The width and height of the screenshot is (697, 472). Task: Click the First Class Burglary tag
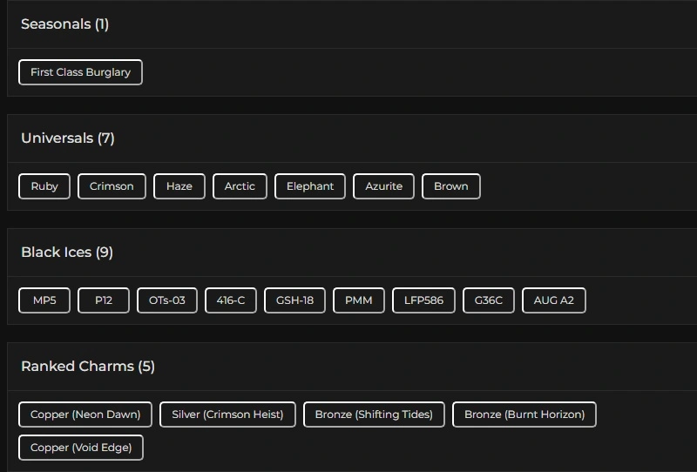click(80, 72)
